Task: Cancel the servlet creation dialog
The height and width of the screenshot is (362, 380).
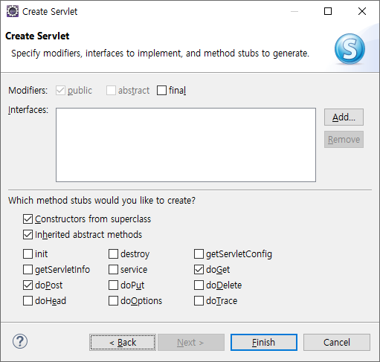Action: click(337, 343)
